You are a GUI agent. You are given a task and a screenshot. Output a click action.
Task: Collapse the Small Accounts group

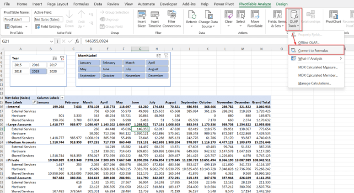7,178
